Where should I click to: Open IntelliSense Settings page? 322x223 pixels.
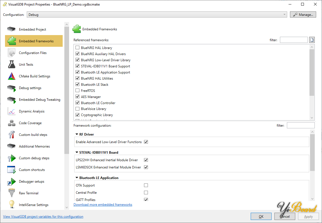coord(34,205)
